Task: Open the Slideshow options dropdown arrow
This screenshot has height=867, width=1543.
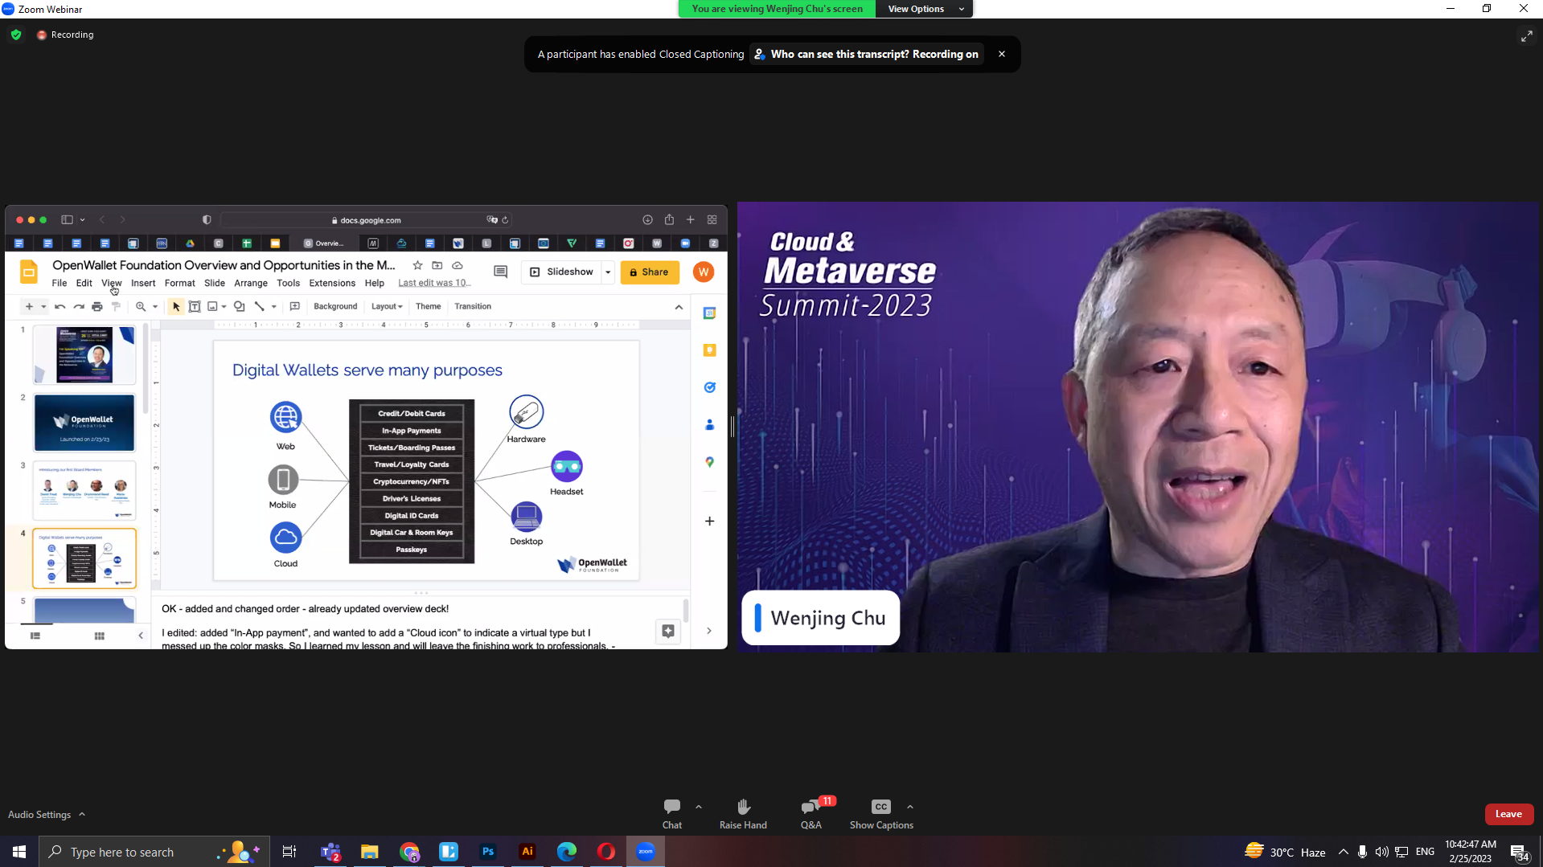Action: [608, 272]
